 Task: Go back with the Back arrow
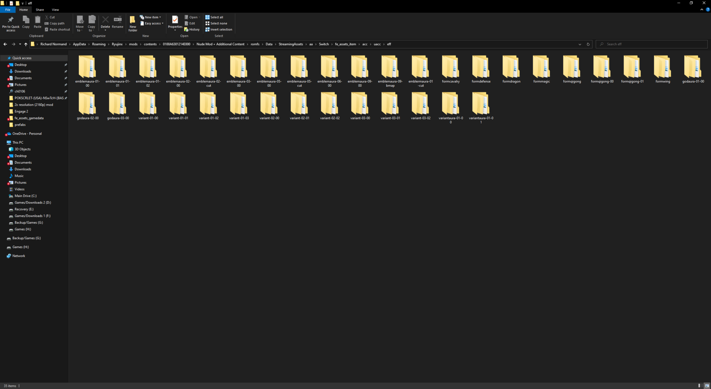click(5, 44)
